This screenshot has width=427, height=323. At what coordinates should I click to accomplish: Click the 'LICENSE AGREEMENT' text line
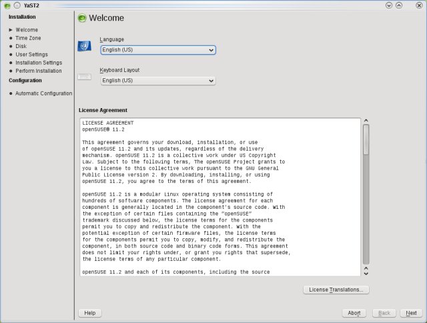(x=108, y=123)
